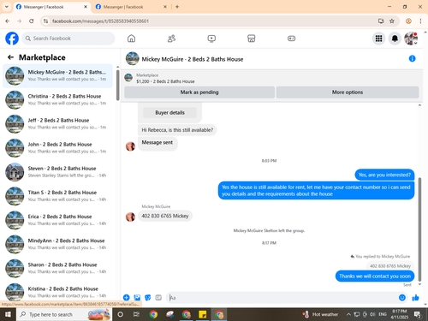This screenshot has width=428, height=321.
Task: Click the Search Facebook field
Action: (x=68, y=39)
